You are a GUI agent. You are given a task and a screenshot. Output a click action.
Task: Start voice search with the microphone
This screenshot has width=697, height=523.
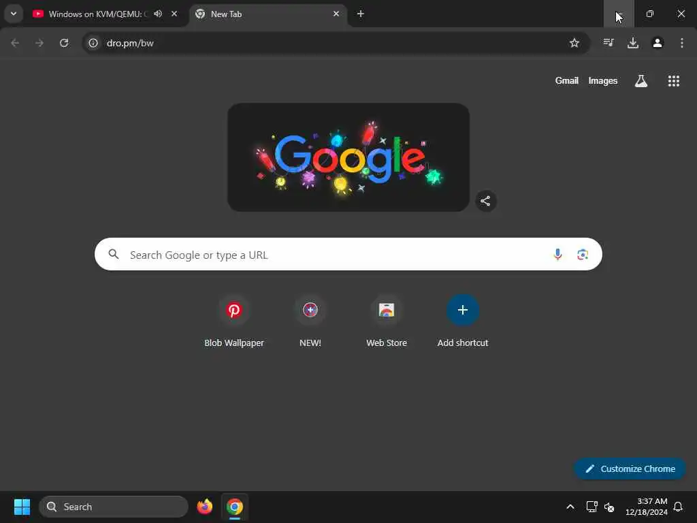click(x=557, y=255)
